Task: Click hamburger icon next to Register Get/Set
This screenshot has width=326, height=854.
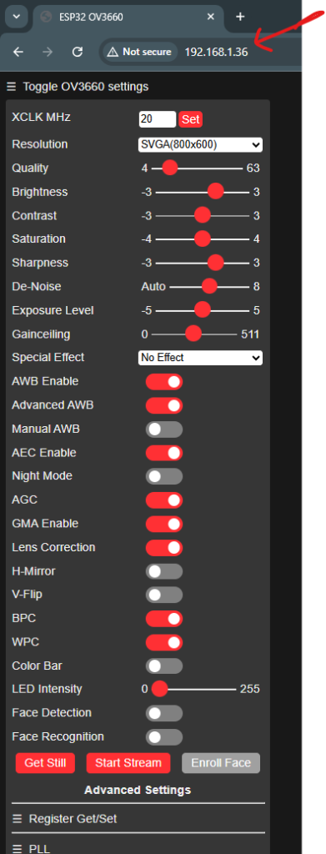Action: pyautogui.click(x=18, y=819)
